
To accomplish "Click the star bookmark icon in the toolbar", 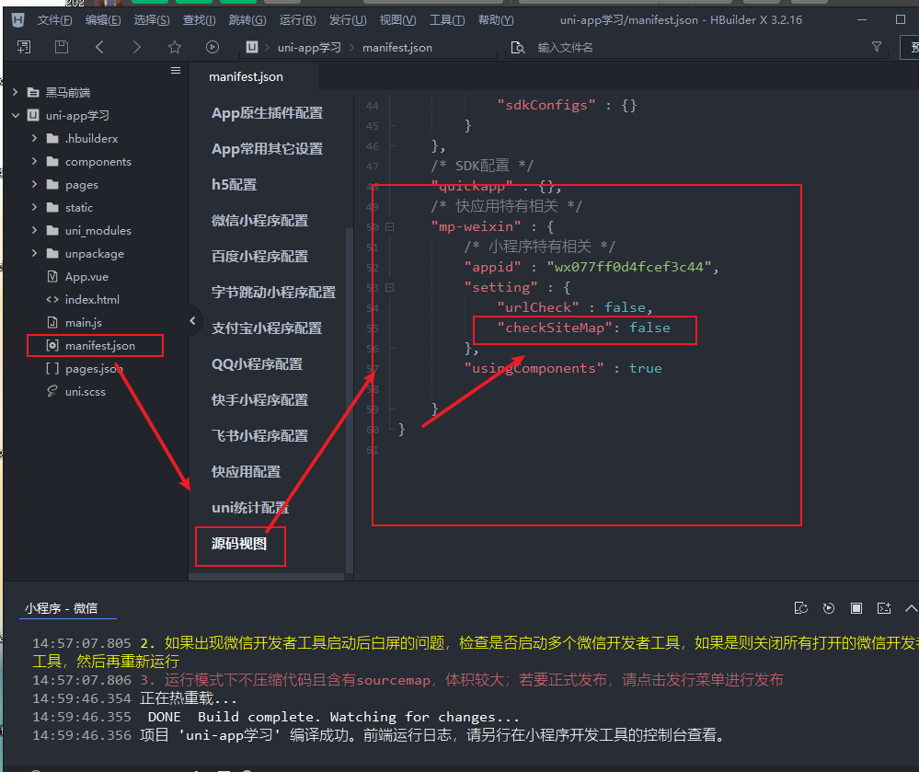I will (175, 47).
